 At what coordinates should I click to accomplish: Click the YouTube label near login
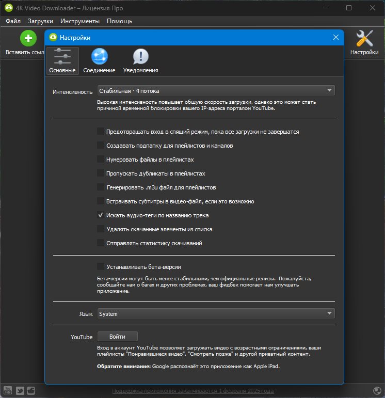click(x=82, y=337)
